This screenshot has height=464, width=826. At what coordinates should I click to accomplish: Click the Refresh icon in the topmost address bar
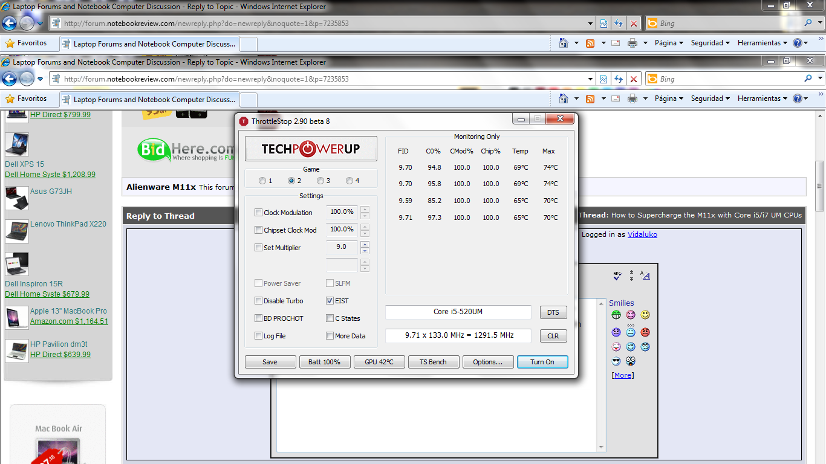(619, 24)
